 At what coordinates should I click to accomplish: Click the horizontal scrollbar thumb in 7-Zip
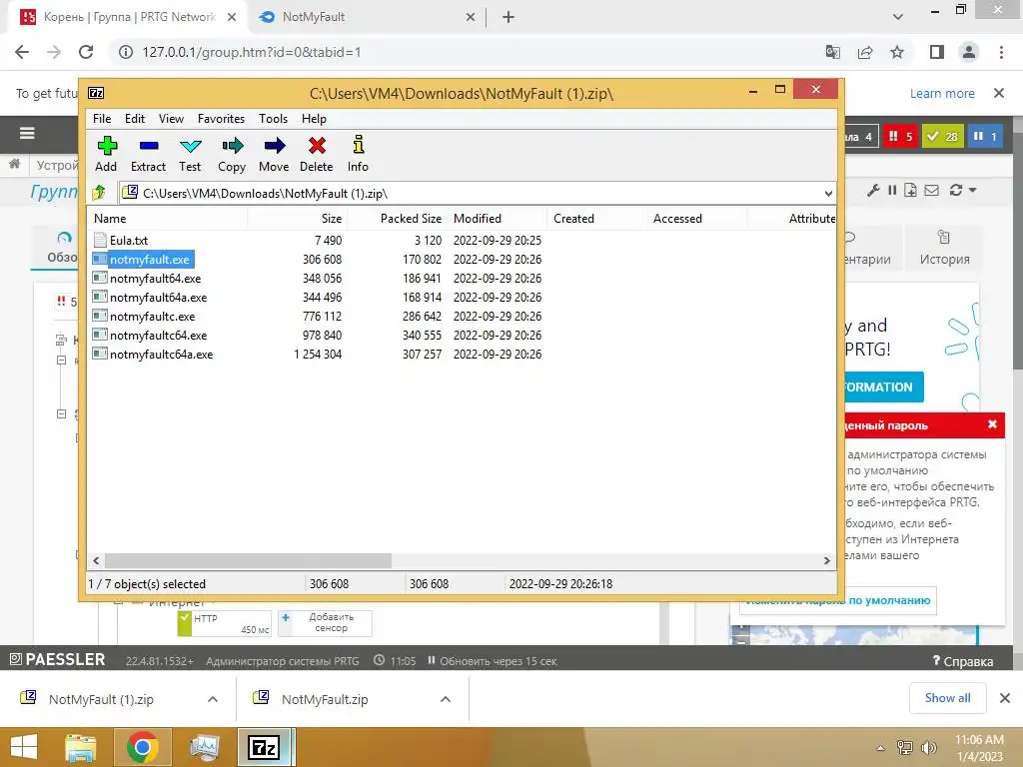pyautogui.click(x=248, y=561)
